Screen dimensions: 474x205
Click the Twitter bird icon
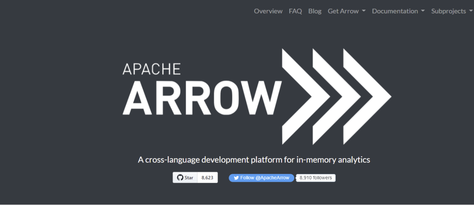[x=237, y=178]
